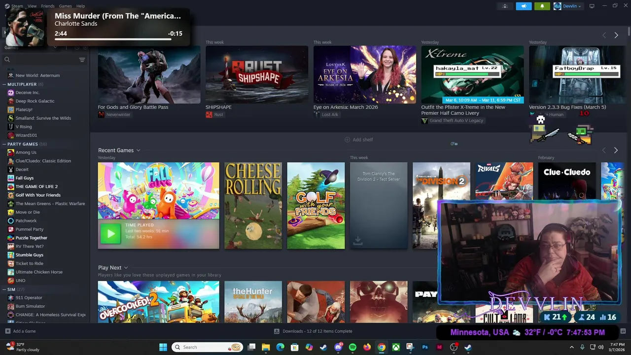This screenshot has width=631, height=355.
Task: Open the View menu
Action: point(32,6)
